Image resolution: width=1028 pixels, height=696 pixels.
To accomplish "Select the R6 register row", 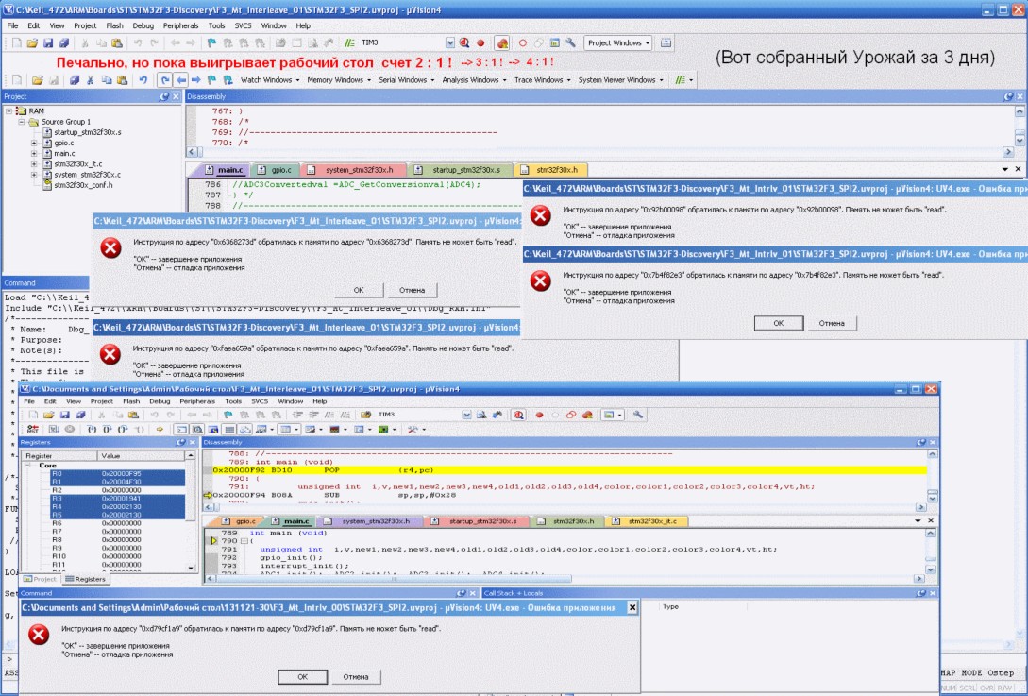I will coord(57,522).
